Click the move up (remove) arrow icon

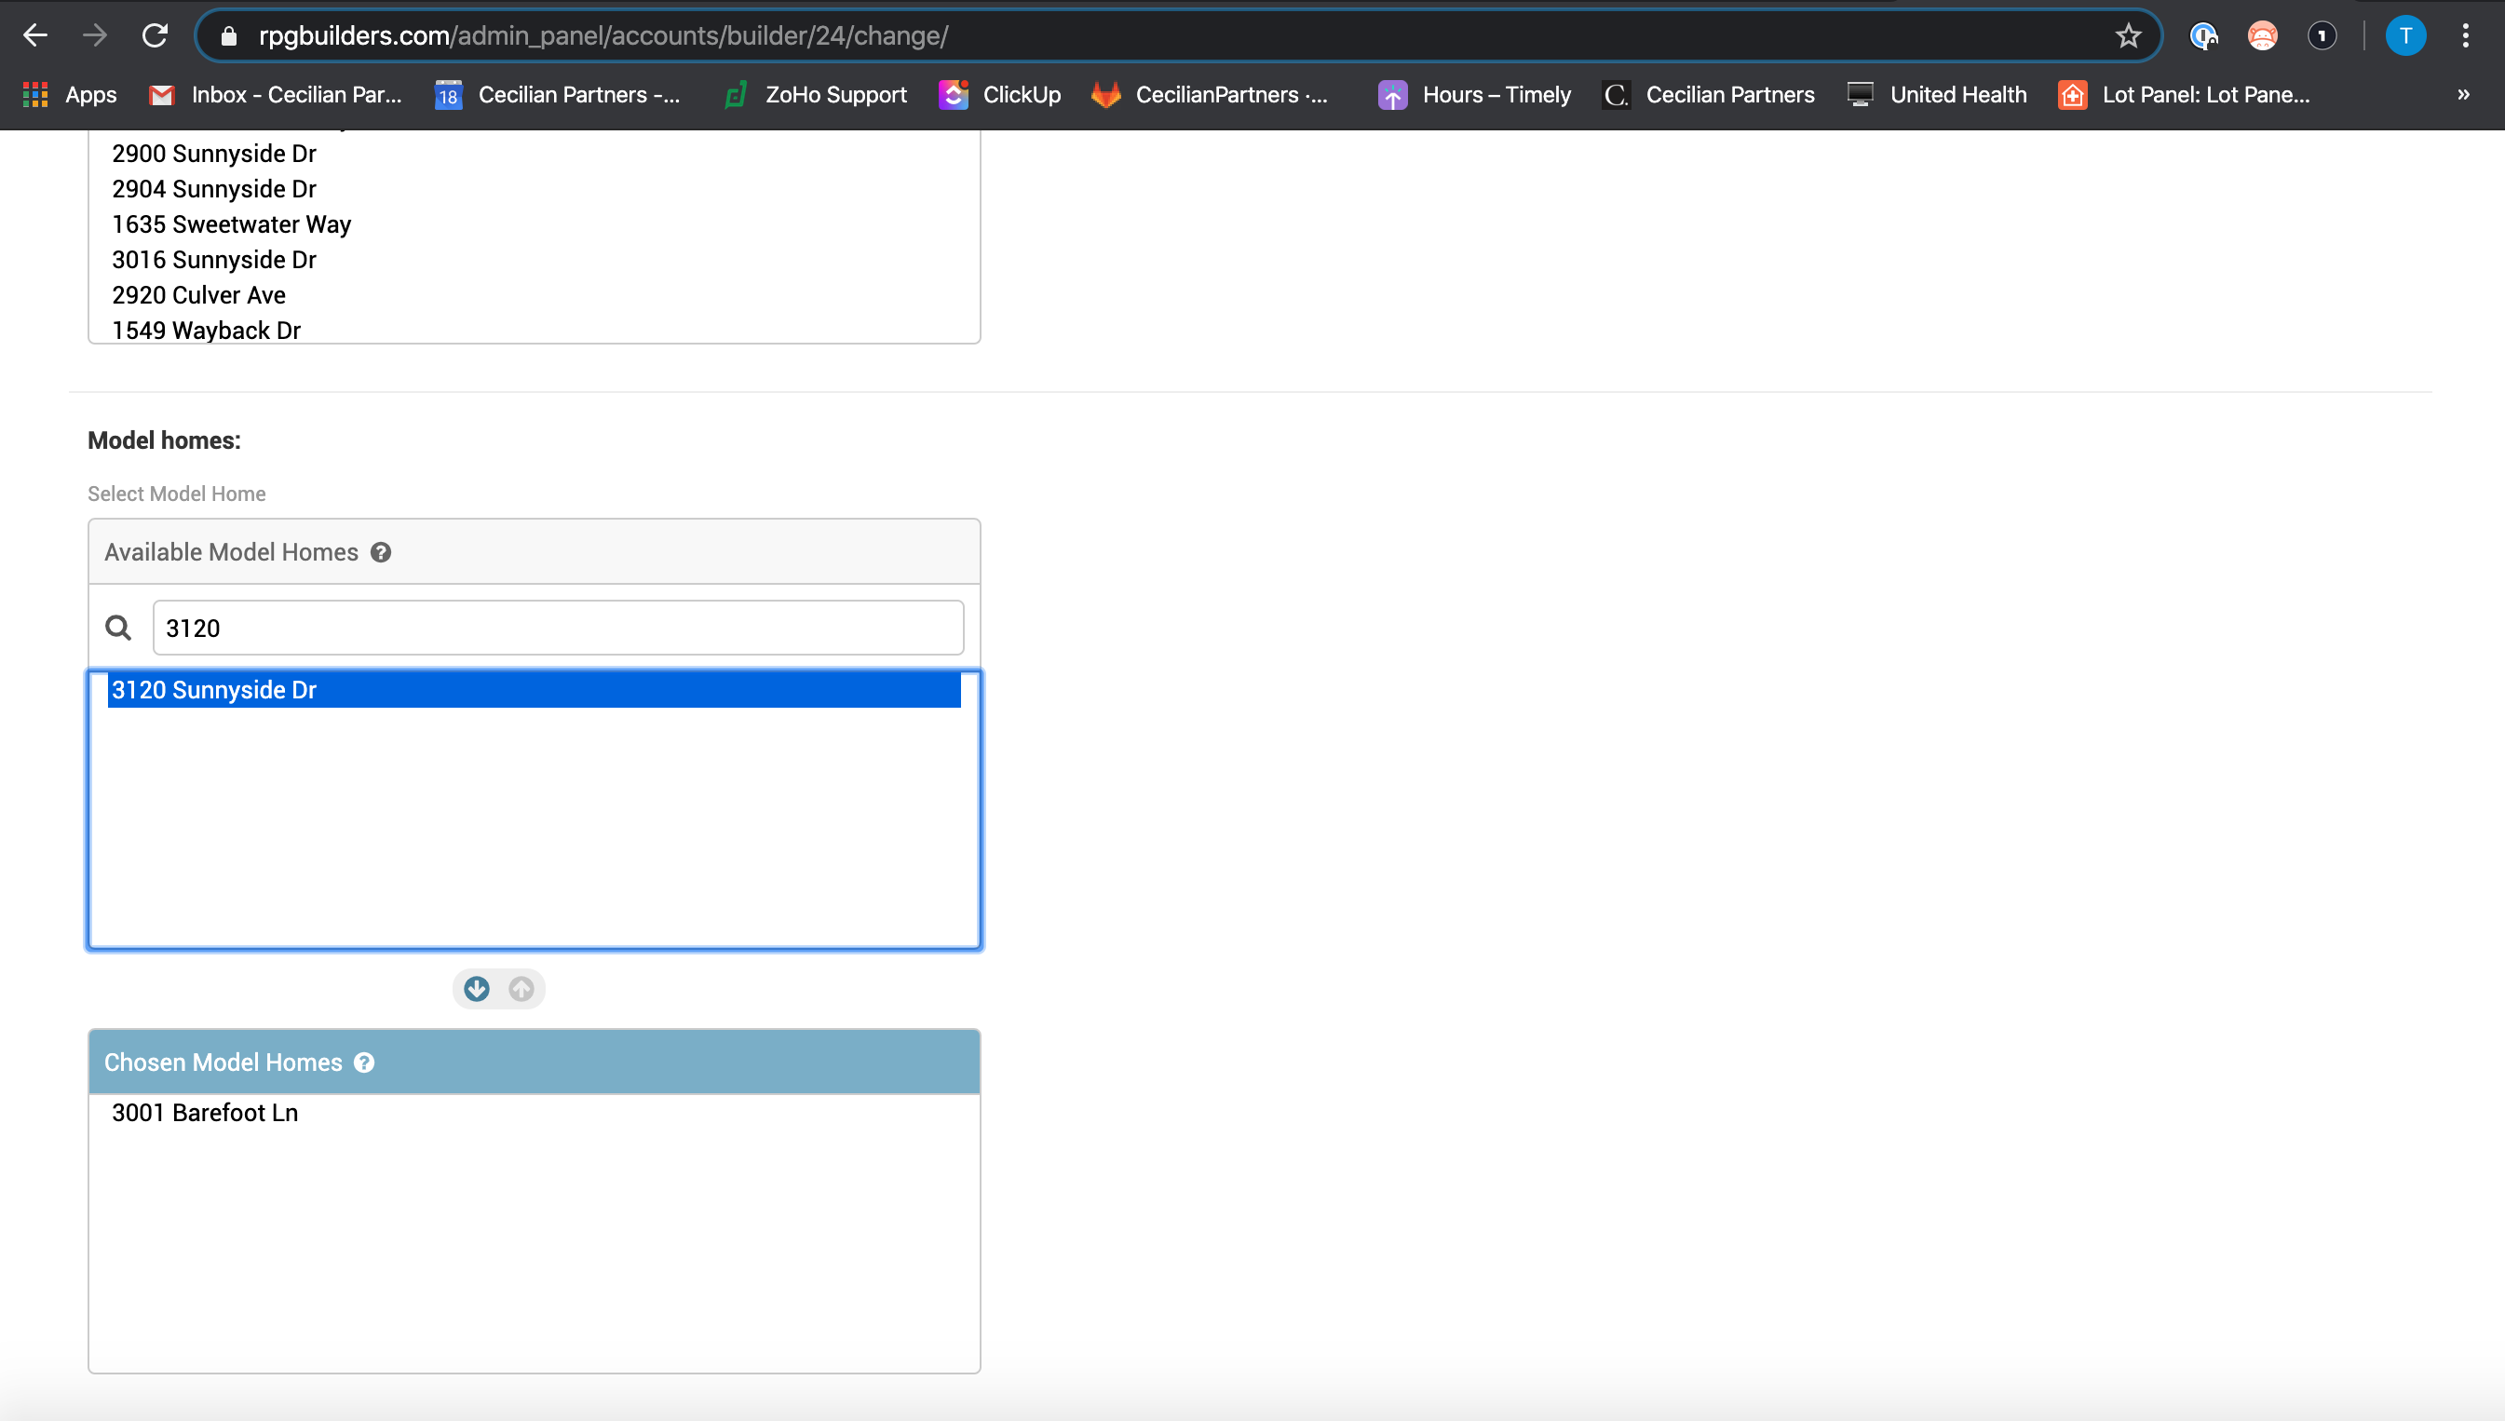pos(521,989)
